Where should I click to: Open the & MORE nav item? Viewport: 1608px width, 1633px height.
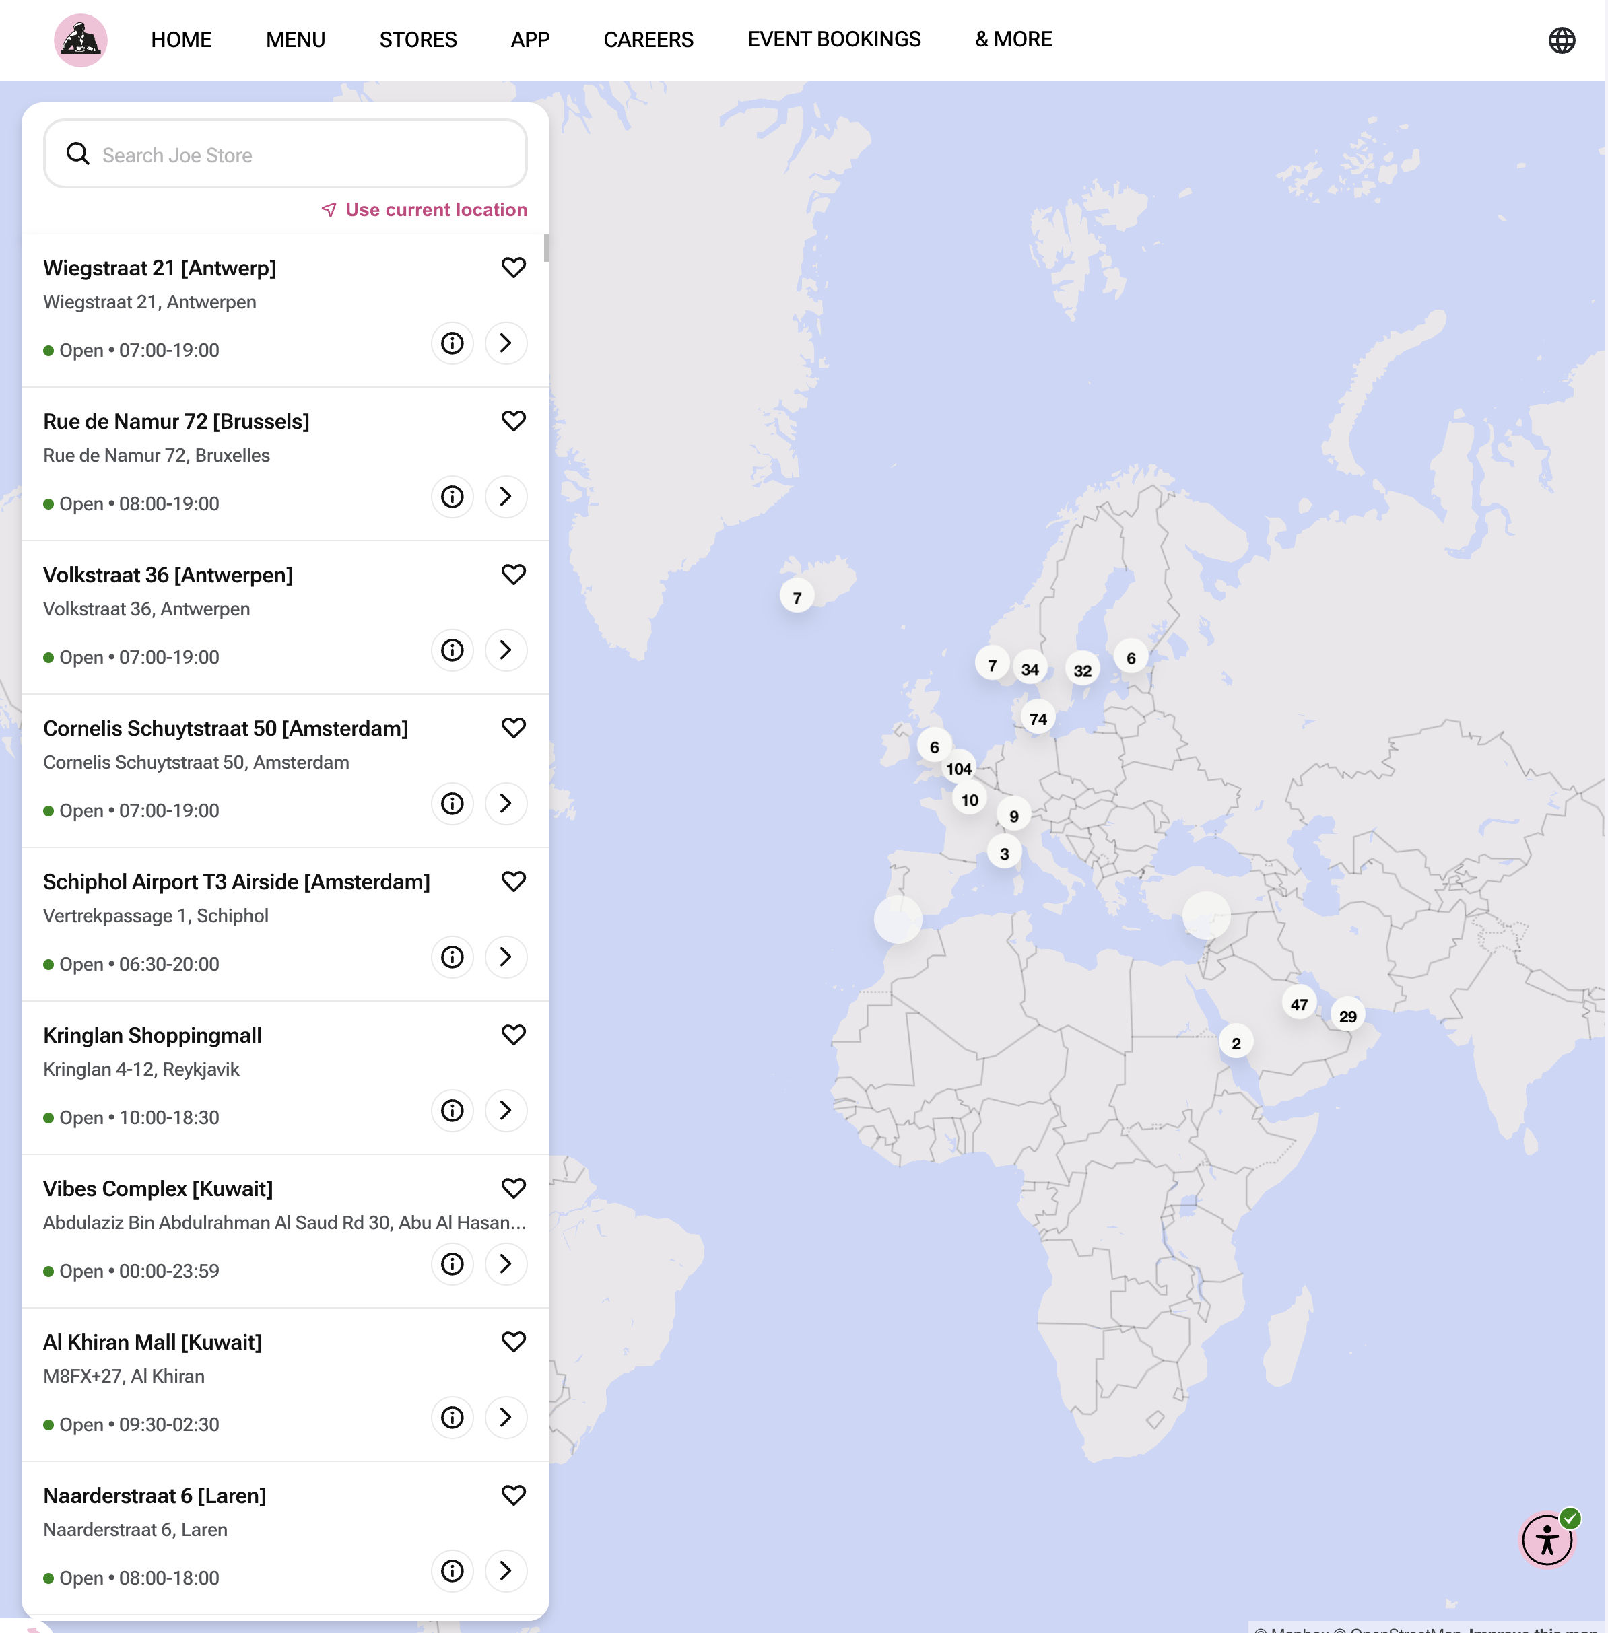click(1013, 40)
